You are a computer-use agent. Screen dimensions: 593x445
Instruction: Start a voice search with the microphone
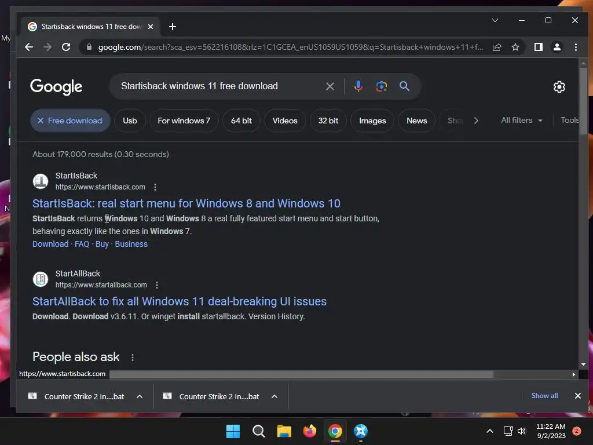[358, 86]
